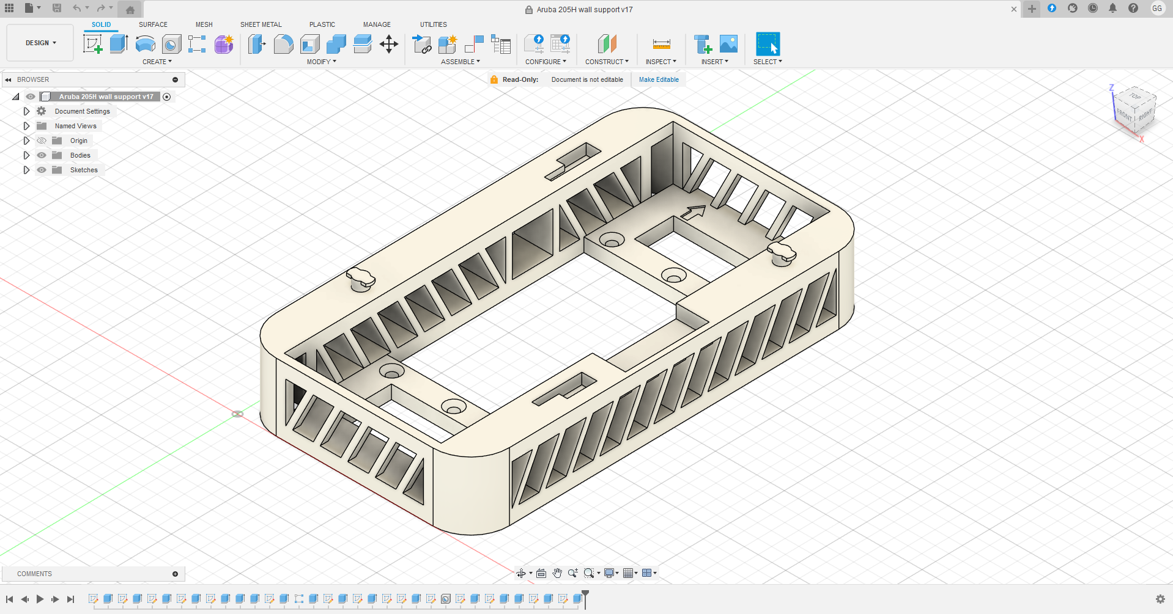Select the Offset Face tool
The height and width of the screenshot is (614, 1173).
[x=363, y=44]
